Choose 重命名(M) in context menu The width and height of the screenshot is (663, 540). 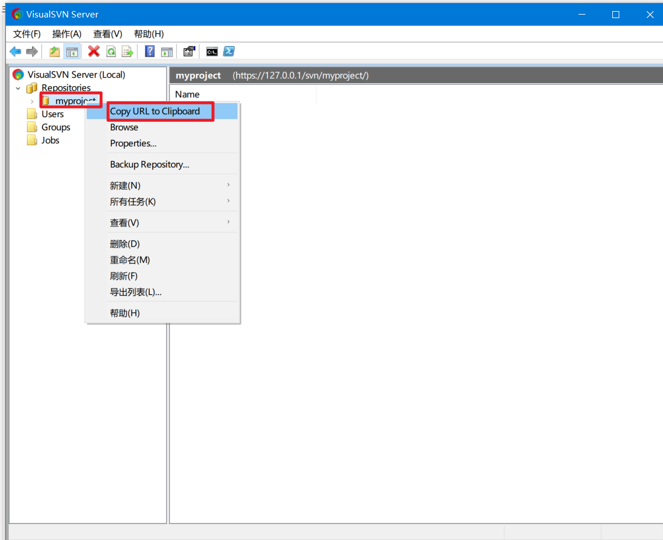pos(162,260)
